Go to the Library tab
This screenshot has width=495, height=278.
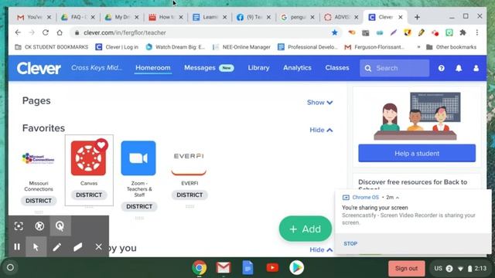[258, 68]
